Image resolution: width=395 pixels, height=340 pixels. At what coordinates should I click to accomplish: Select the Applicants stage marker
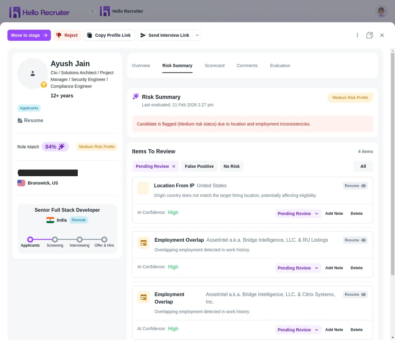click(x=30, y=240)
